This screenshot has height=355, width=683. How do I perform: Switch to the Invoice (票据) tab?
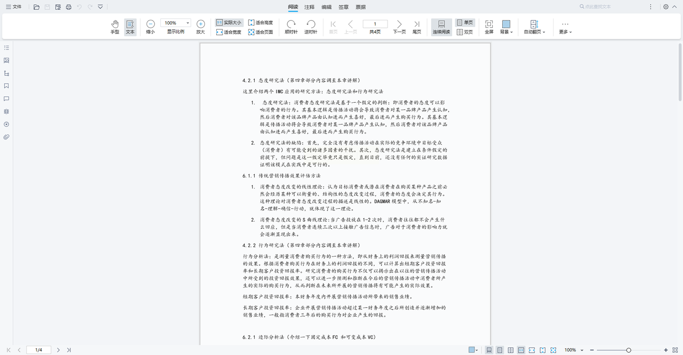pos(360,7)
